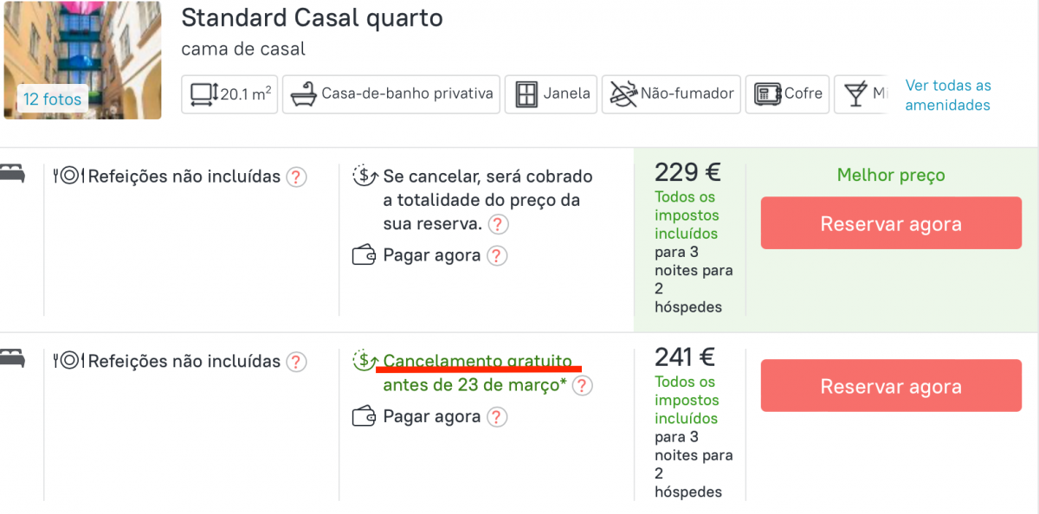Open Ver todas as amenidades link

click(948, 95)
